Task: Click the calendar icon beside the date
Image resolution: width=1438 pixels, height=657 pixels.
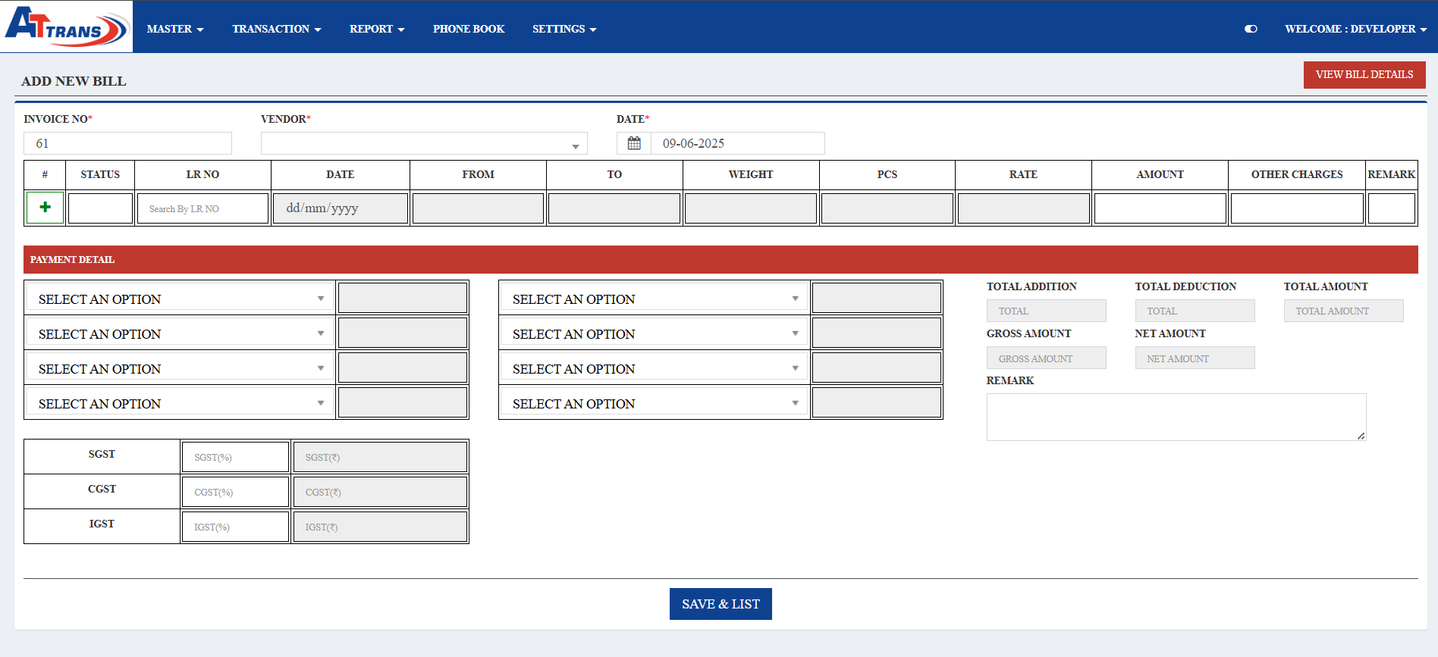Action: pos(634,143)
